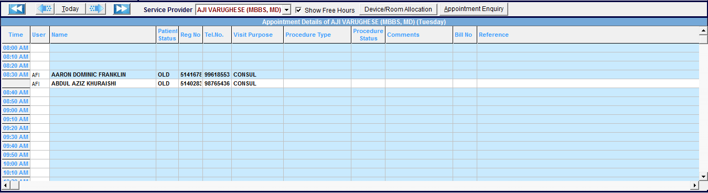Click the Procedure Type column header
Screen dimensions: 708x193
click(317, 35)
